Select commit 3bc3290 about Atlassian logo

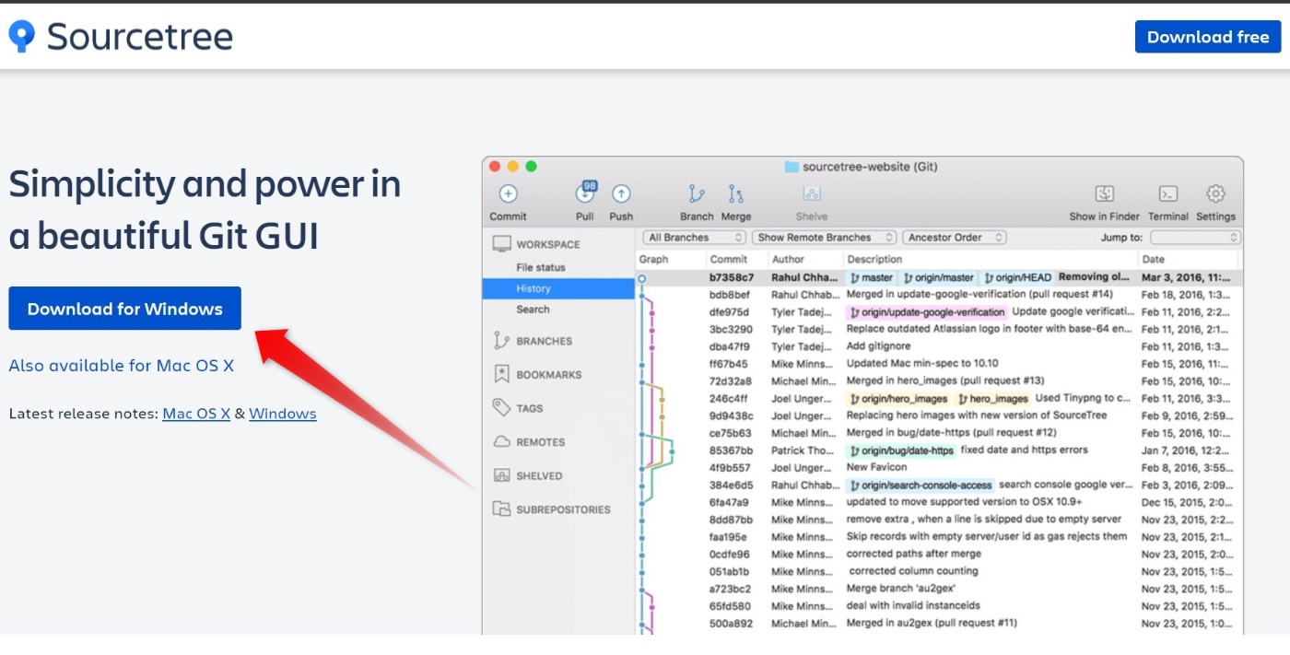coord(938,329)
